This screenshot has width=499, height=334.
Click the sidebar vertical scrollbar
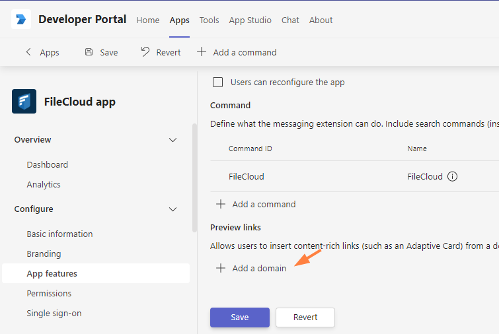(x=194, y=177)
